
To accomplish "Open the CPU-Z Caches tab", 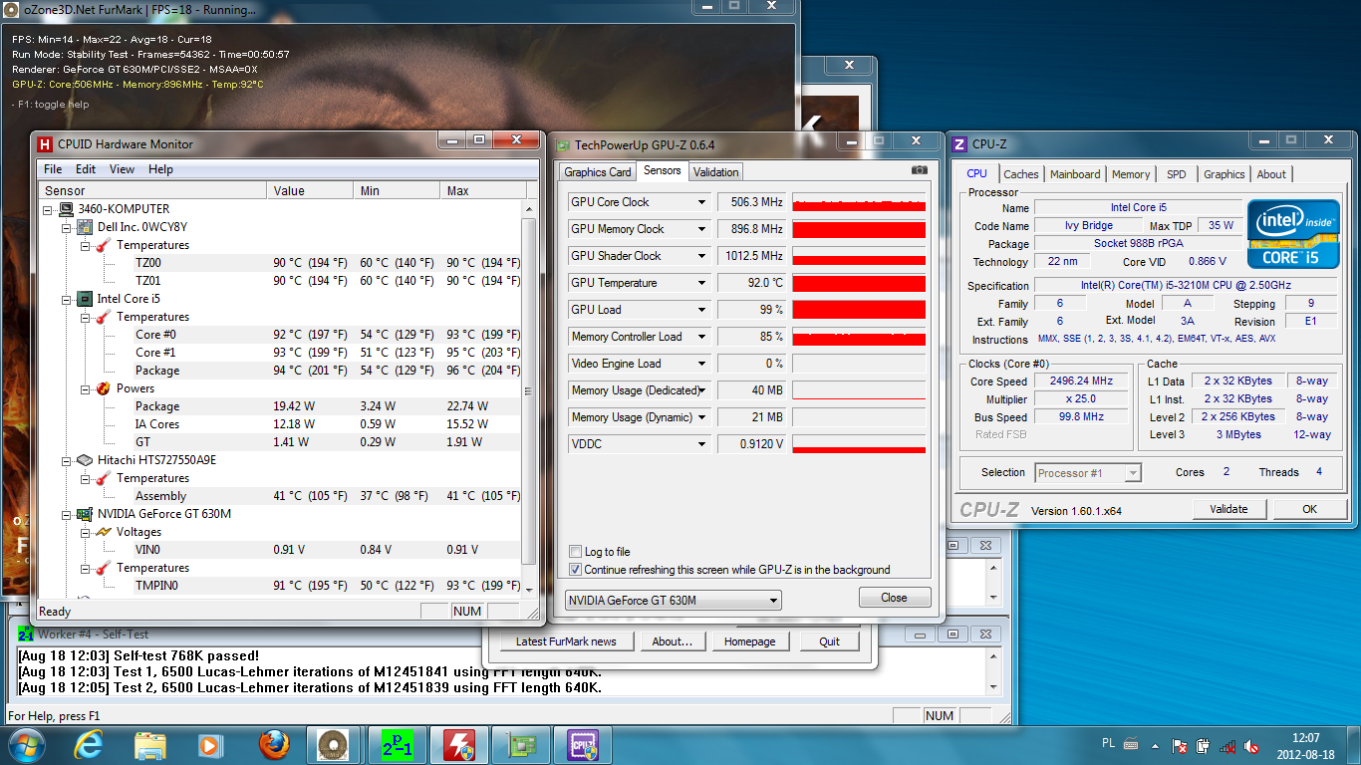I will pos(1020,174).
